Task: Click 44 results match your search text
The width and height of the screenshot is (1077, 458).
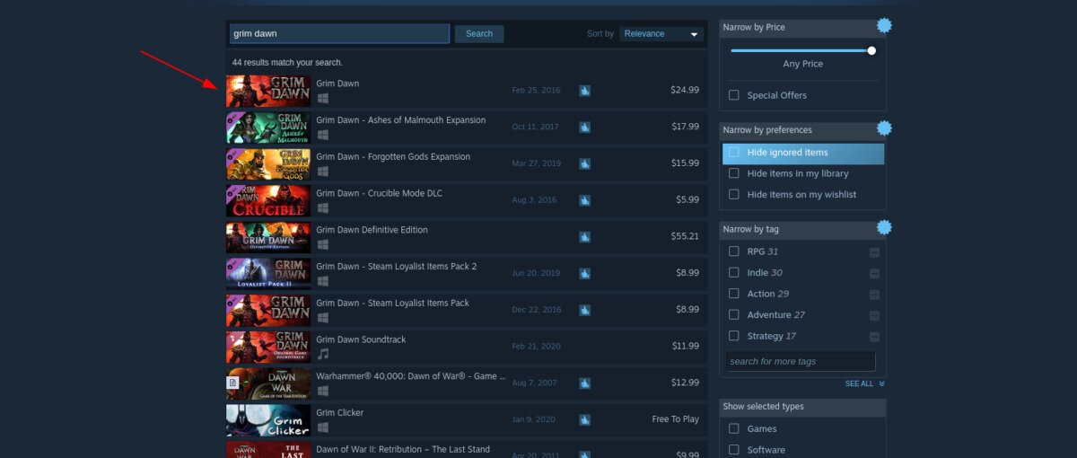Action: 287,63
